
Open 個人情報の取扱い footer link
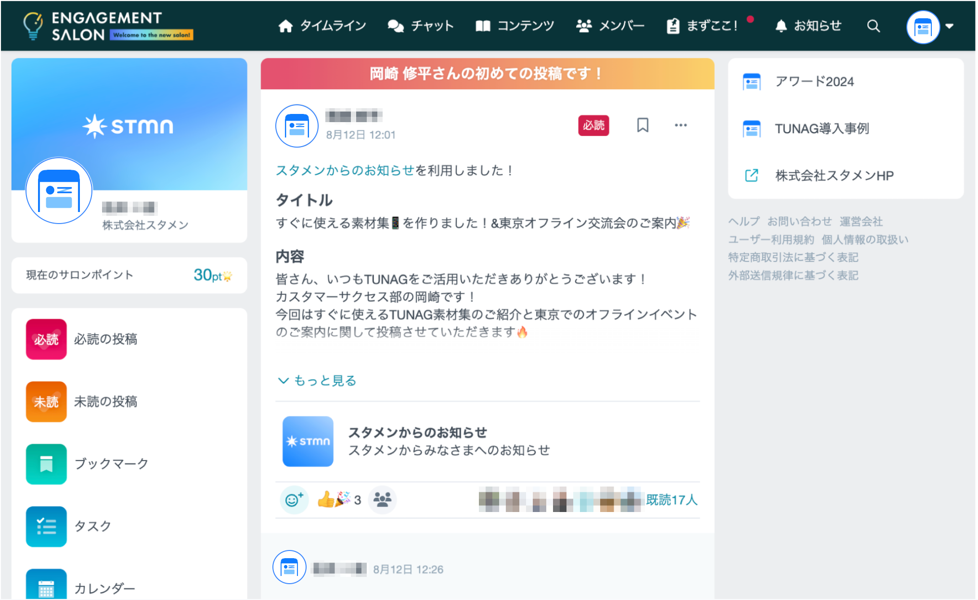[x=865, y=239]
